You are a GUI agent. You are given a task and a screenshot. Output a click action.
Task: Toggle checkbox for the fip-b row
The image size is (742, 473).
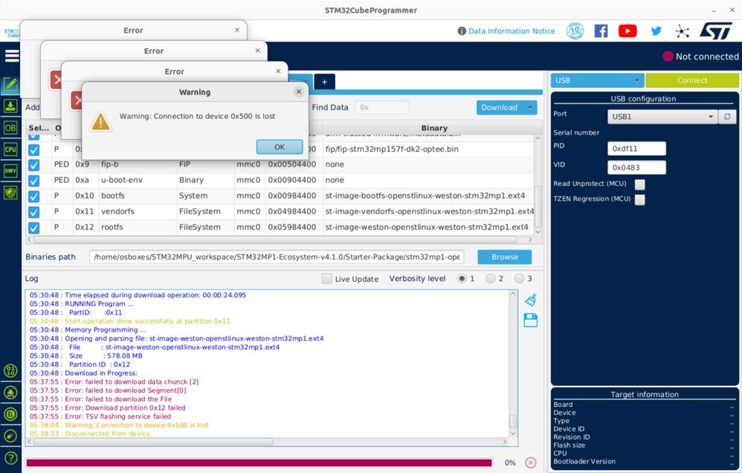(33, 165)
